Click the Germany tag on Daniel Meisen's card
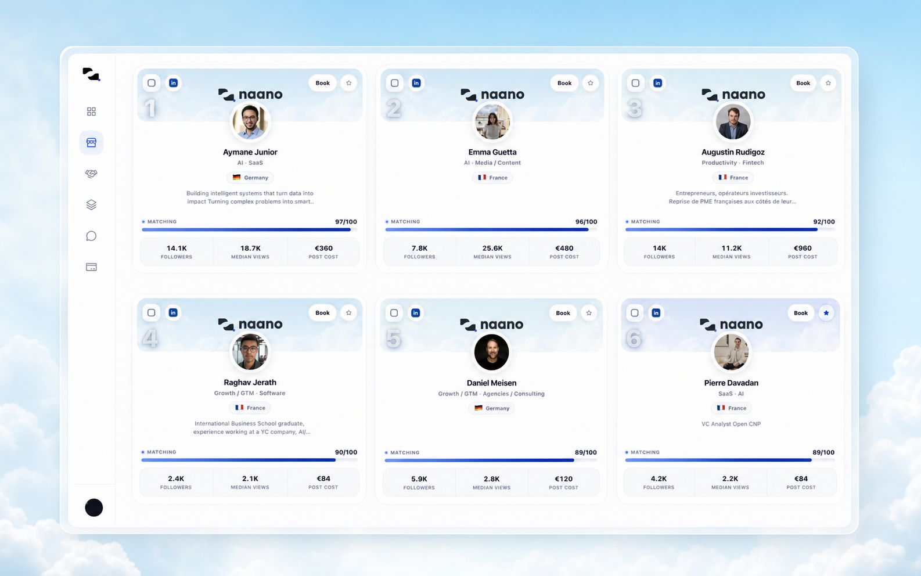 click(x=492, y=408)
